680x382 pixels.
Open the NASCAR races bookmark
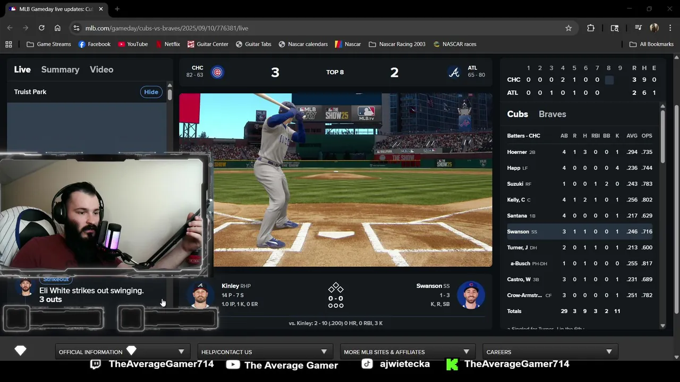click(455, 44)
